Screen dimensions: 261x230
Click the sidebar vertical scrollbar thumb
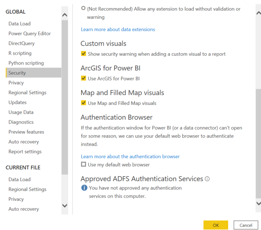tap(65, 97)
